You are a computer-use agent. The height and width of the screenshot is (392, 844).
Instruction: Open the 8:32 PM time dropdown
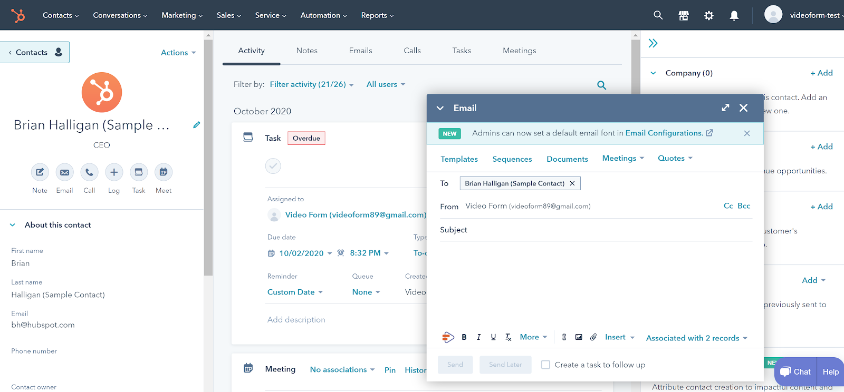(369, 253)
